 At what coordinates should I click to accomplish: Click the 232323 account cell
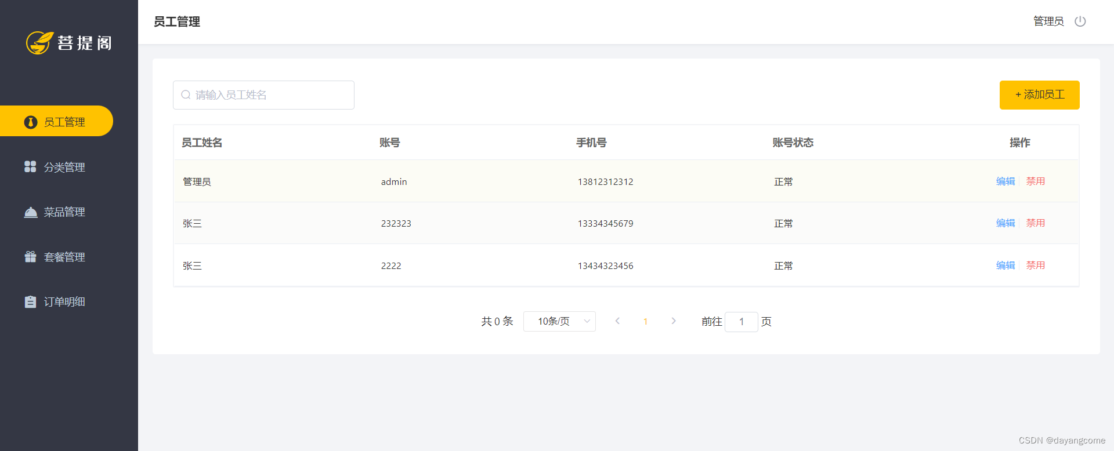(396, 223)
